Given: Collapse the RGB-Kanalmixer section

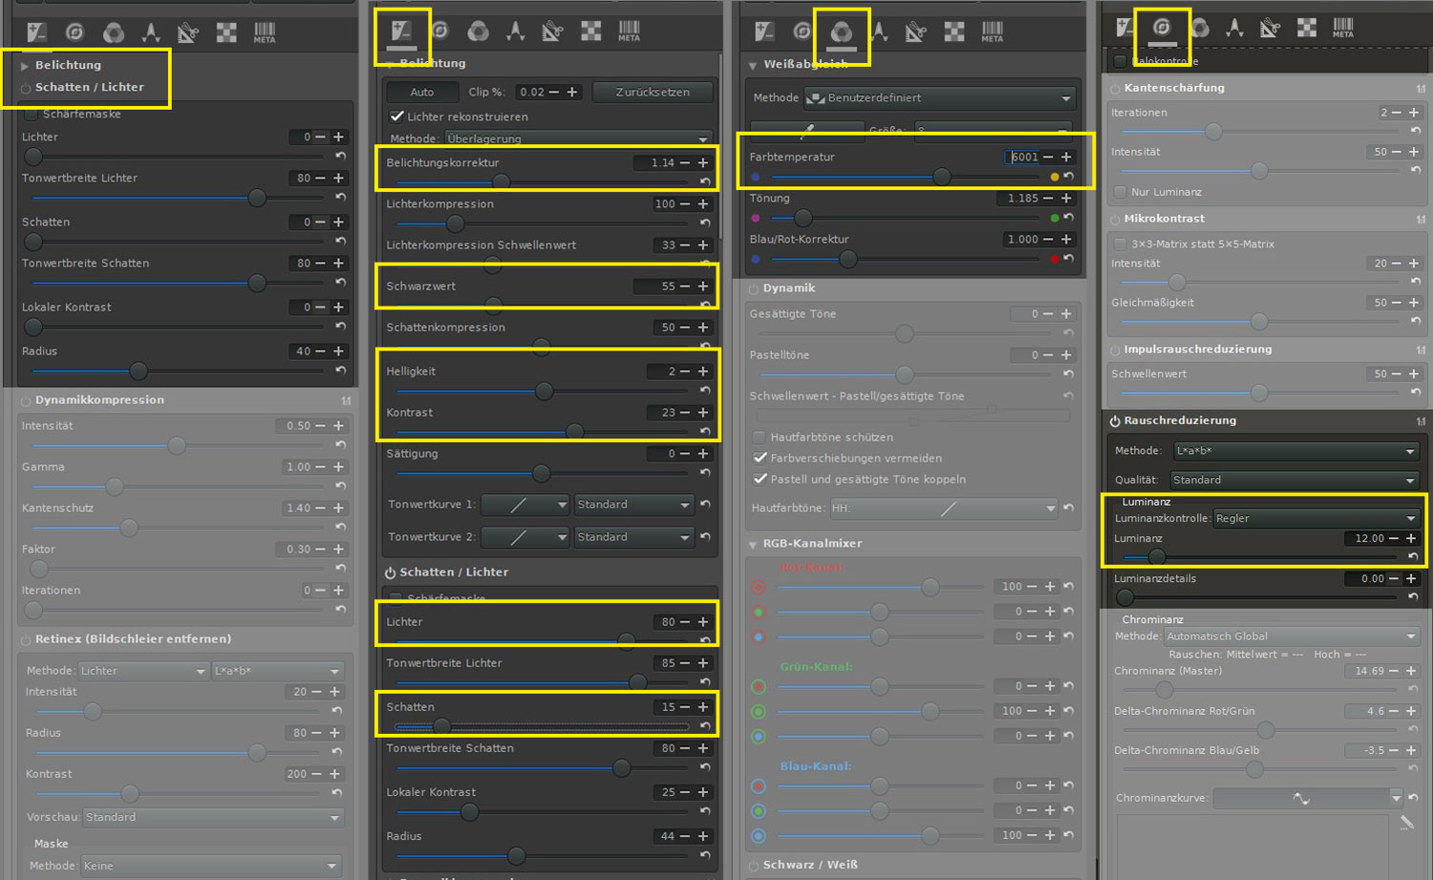Looking at the screenshot, I should pyautogui.click(x=754, y=544).
